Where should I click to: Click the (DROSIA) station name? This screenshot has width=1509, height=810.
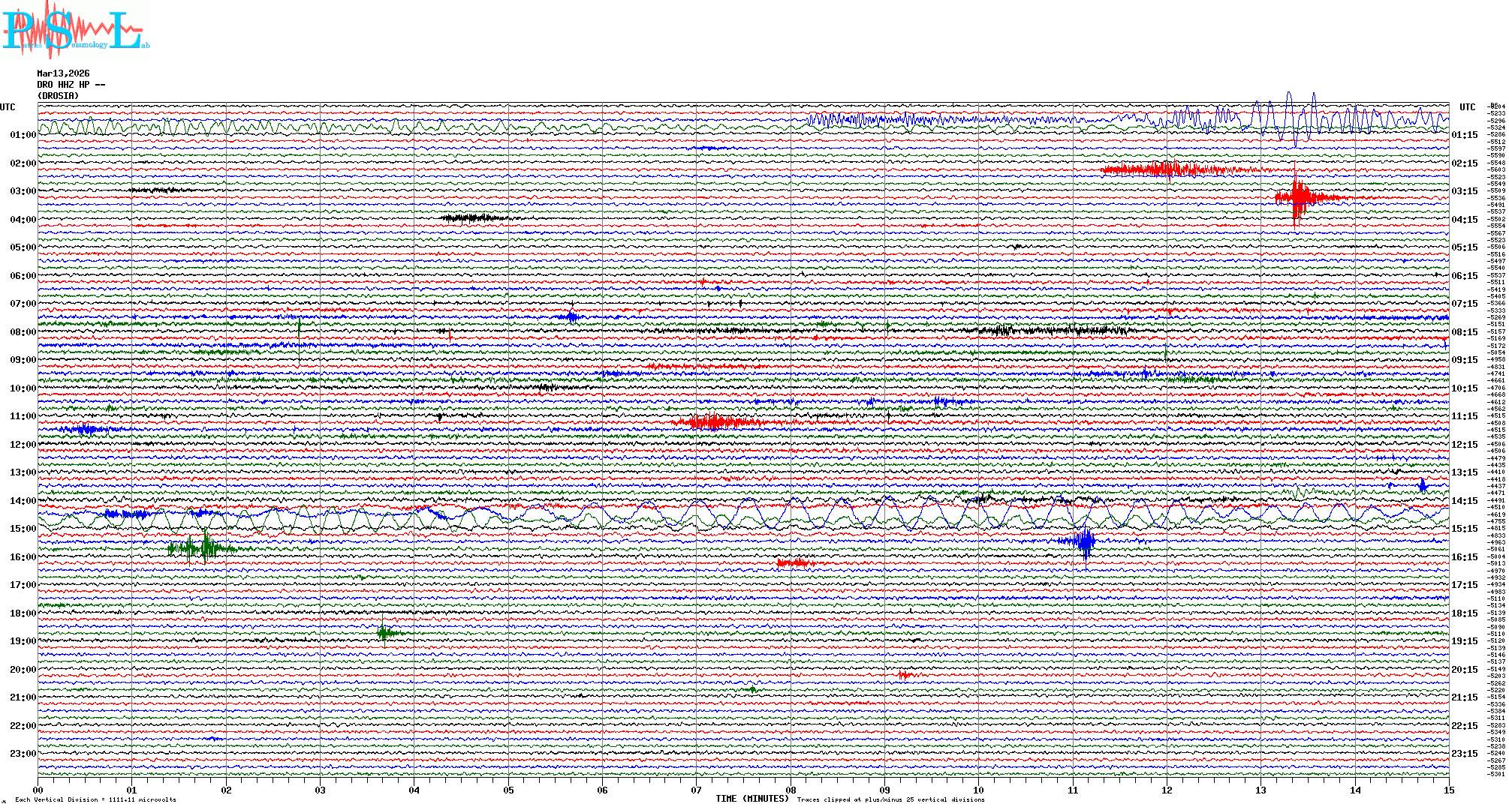58,96
